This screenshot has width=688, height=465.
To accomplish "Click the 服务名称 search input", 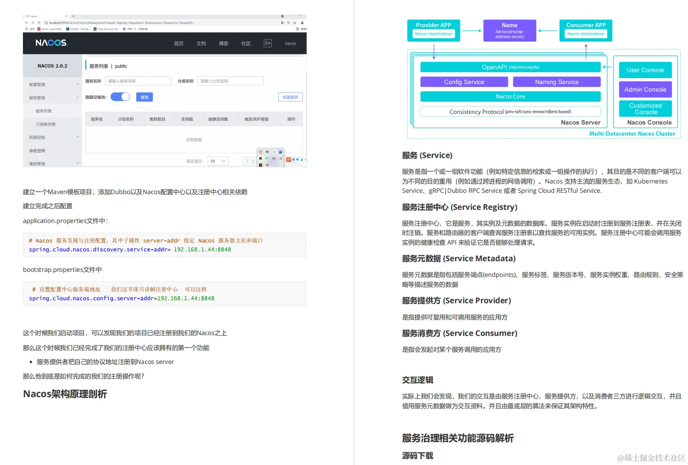I will click(x=138, y=81).
